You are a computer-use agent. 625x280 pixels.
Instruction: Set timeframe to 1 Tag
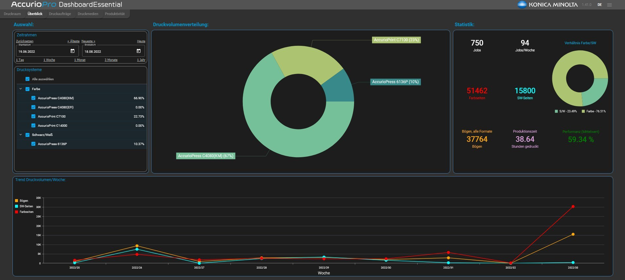[20, 60]
